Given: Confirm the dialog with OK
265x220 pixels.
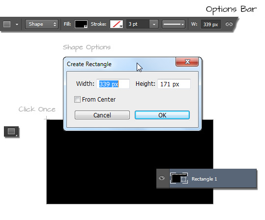Looking at the screenshot, I should pos(162,115).
